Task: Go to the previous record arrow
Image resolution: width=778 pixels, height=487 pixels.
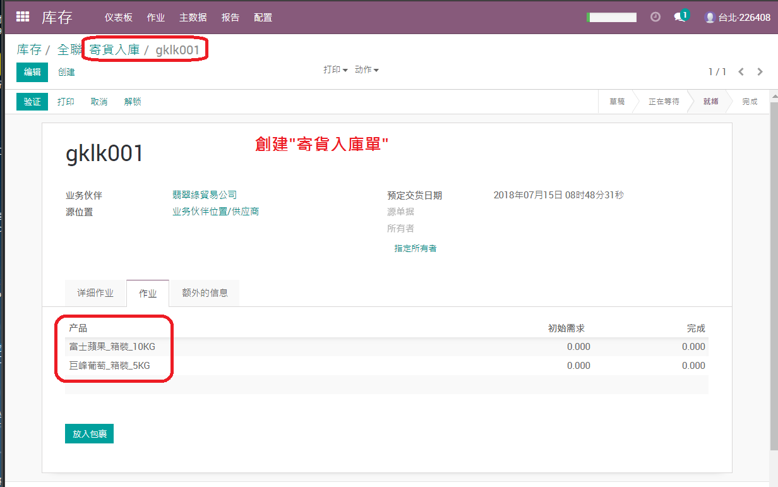Action: pyautogui.click(x=741, y=72)
